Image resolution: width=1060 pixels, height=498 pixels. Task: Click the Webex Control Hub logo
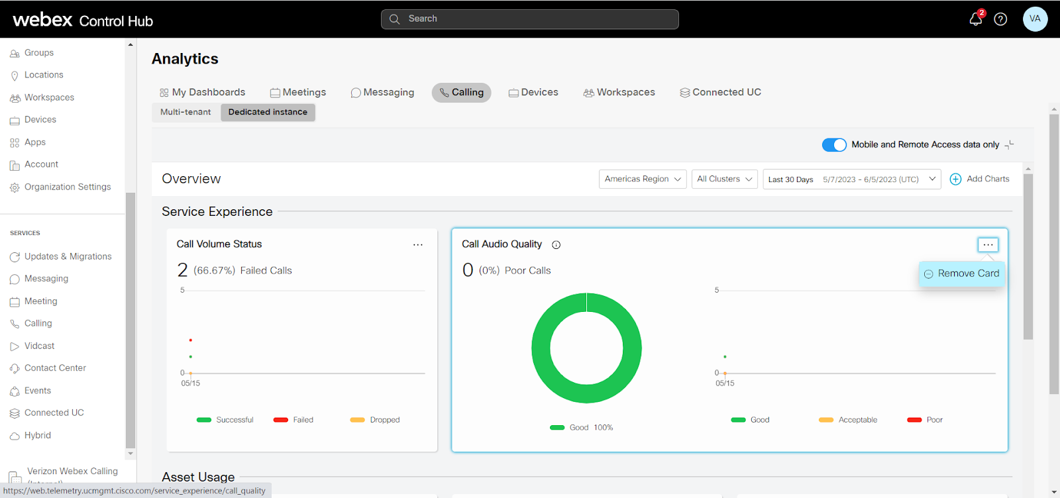(x=83, y=20)
